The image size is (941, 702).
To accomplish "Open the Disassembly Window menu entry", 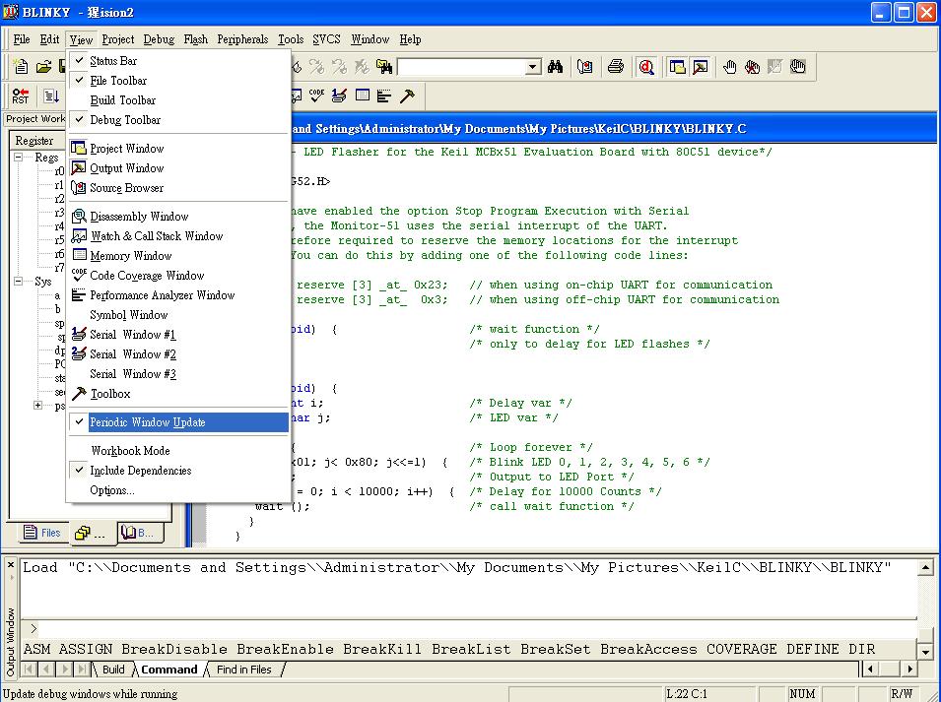I will tap(138, 217).
